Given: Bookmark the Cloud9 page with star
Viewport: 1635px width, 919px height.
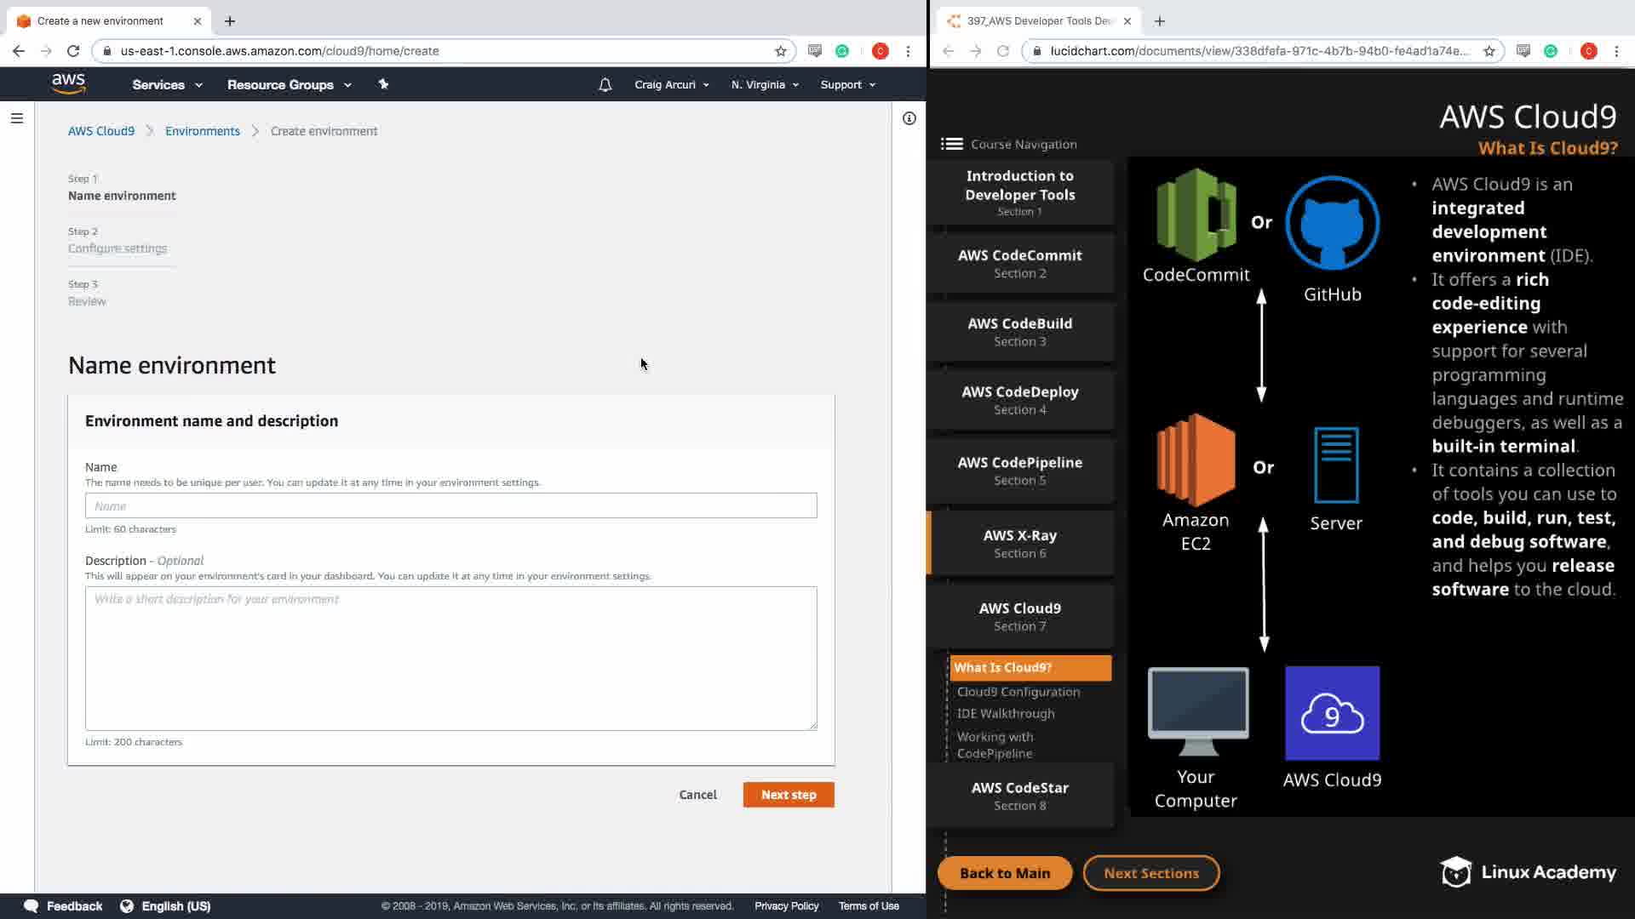Looking at the screenshot, I should point(780,51).
